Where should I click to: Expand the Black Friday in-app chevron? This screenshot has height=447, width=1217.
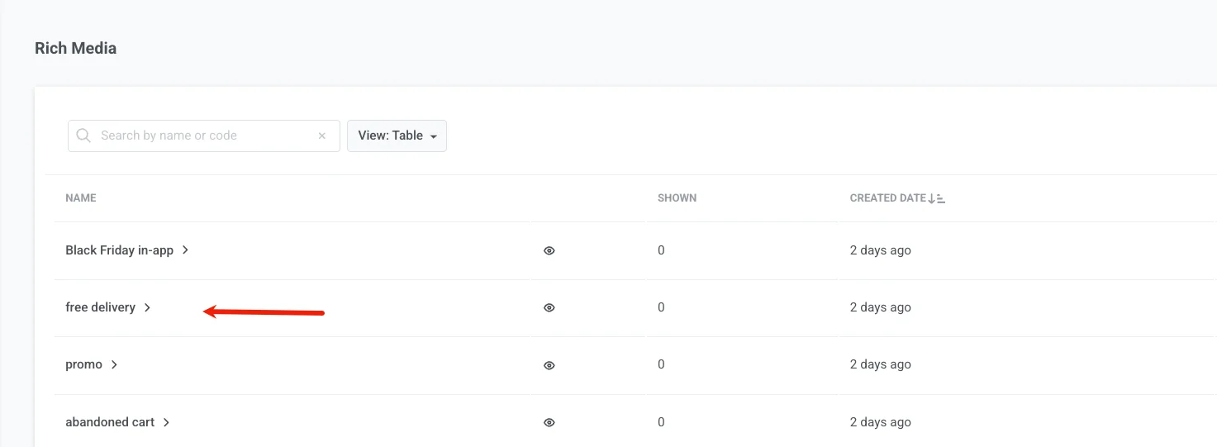pos(186,250)
